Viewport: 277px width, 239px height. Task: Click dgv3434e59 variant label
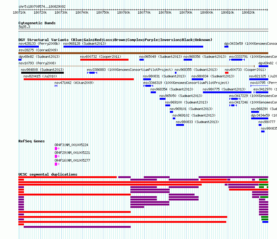264,115
